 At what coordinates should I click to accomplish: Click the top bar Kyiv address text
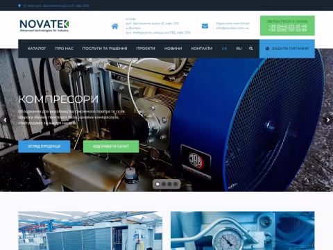[x=56, y=6]
